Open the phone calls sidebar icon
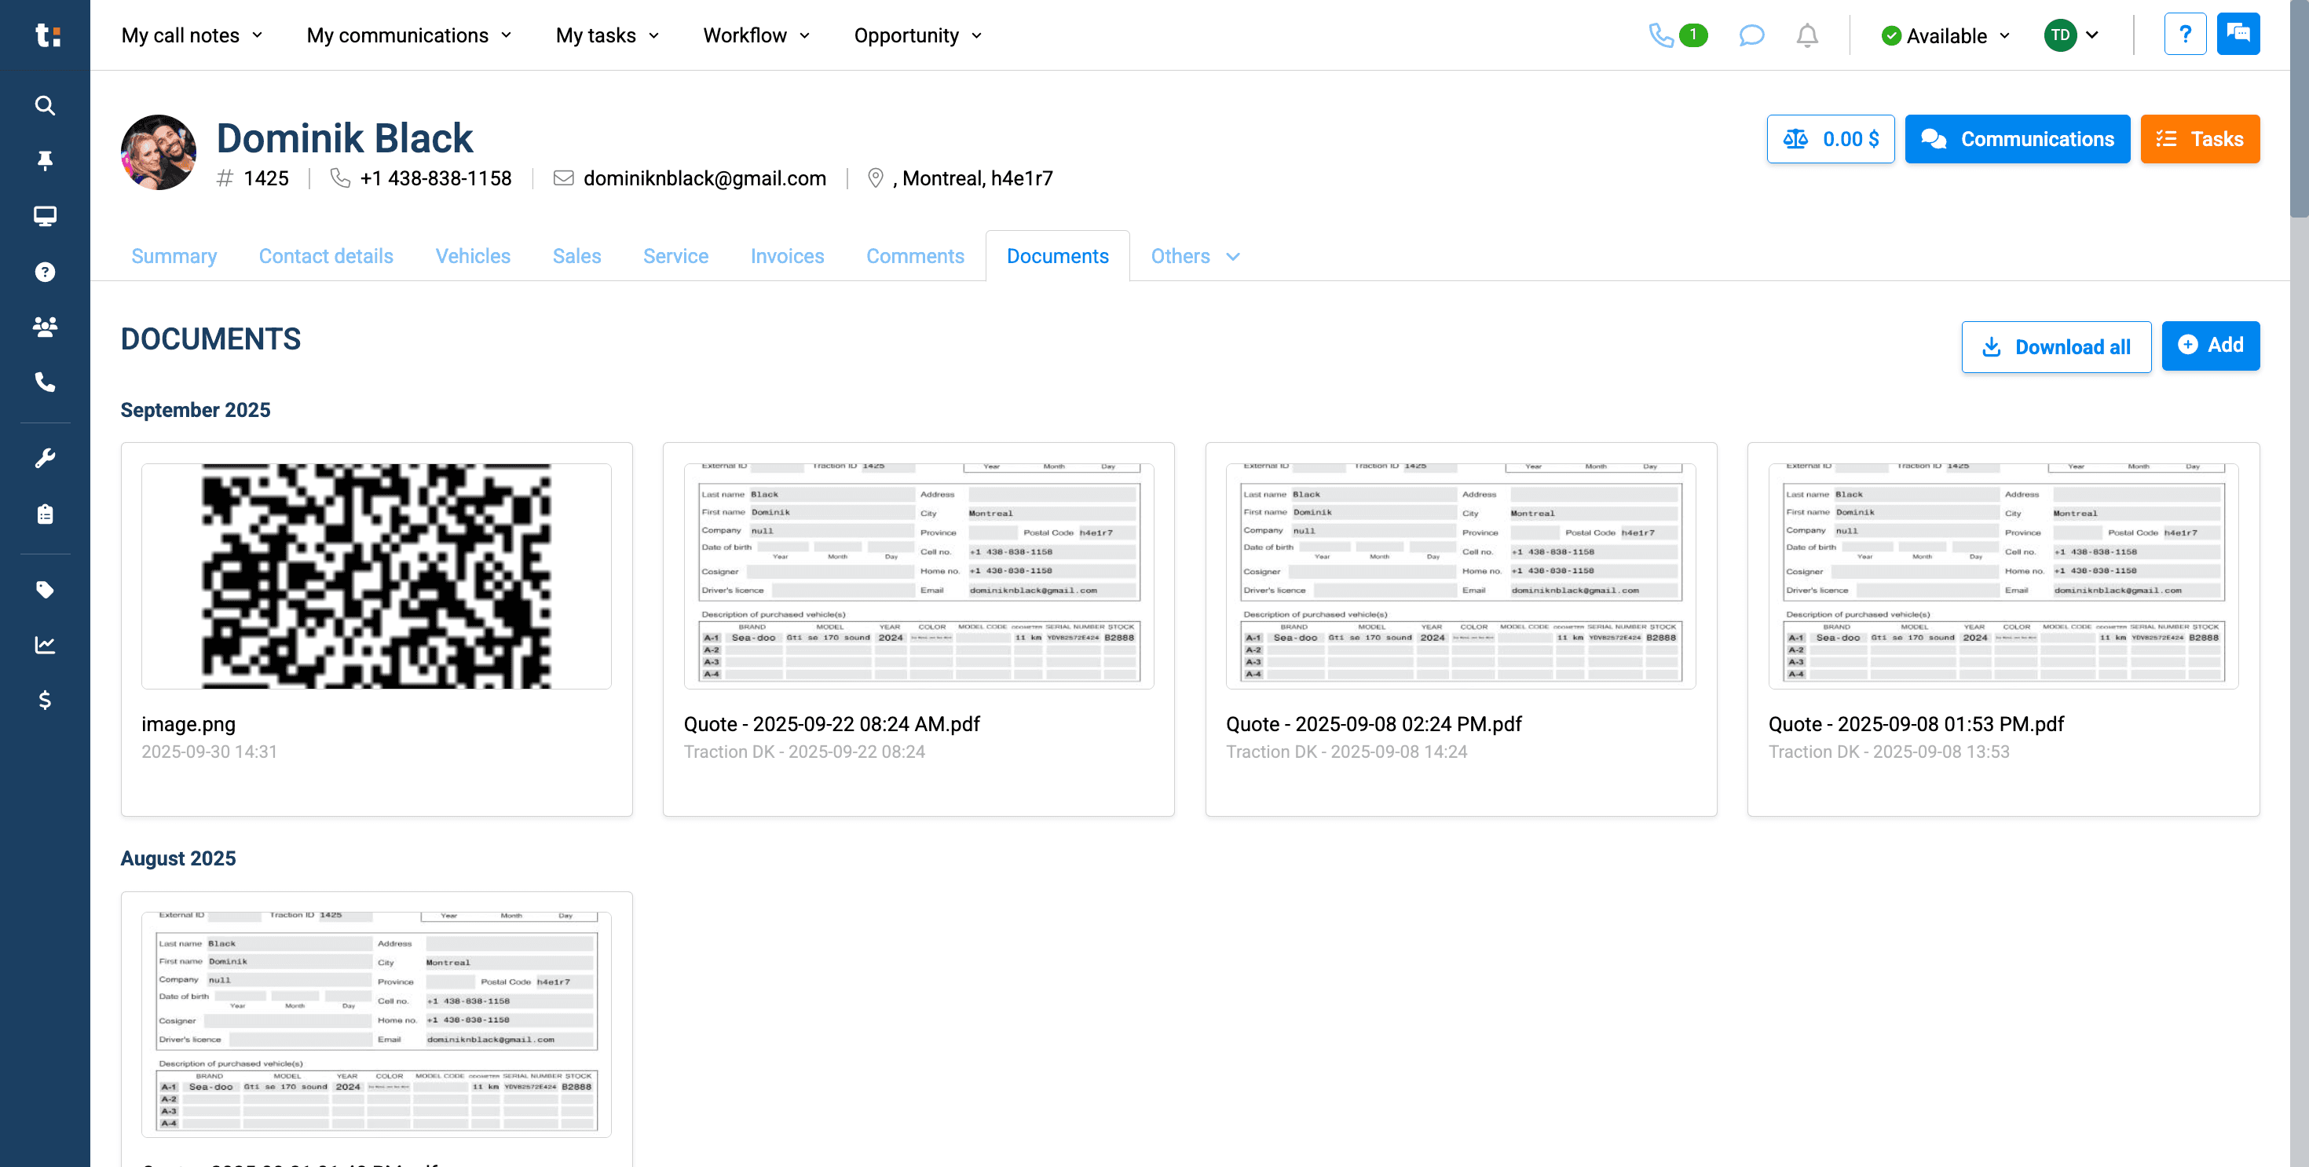This screenshot has height=1167, width=2309. 45,382
